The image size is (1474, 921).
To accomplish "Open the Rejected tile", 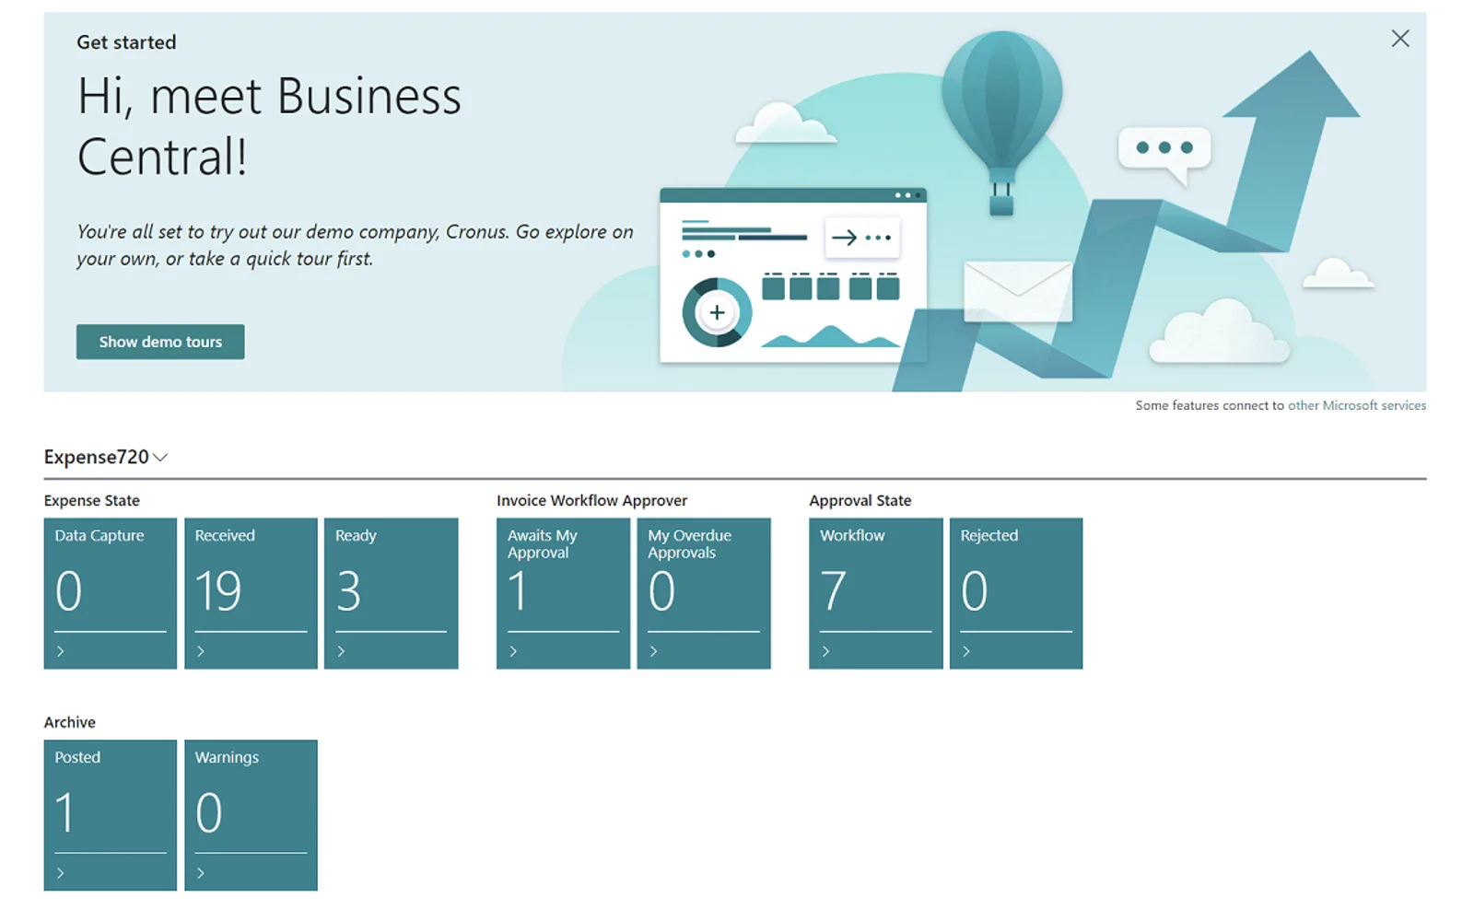I will pos(1016,593).
